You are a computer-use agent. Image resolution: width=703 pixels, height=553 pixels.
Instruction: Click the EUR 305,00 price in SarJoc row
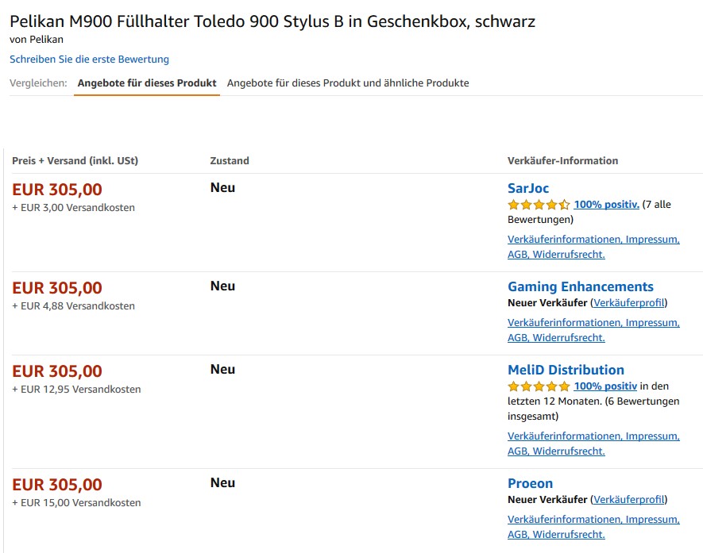tap(57, 190)
